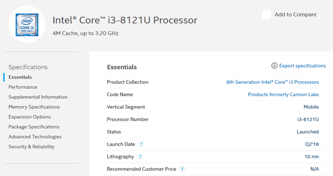Screen dimensions: 333x176
Task: Click the Intel Core i3 badge logo
Action: click(27, 25)
